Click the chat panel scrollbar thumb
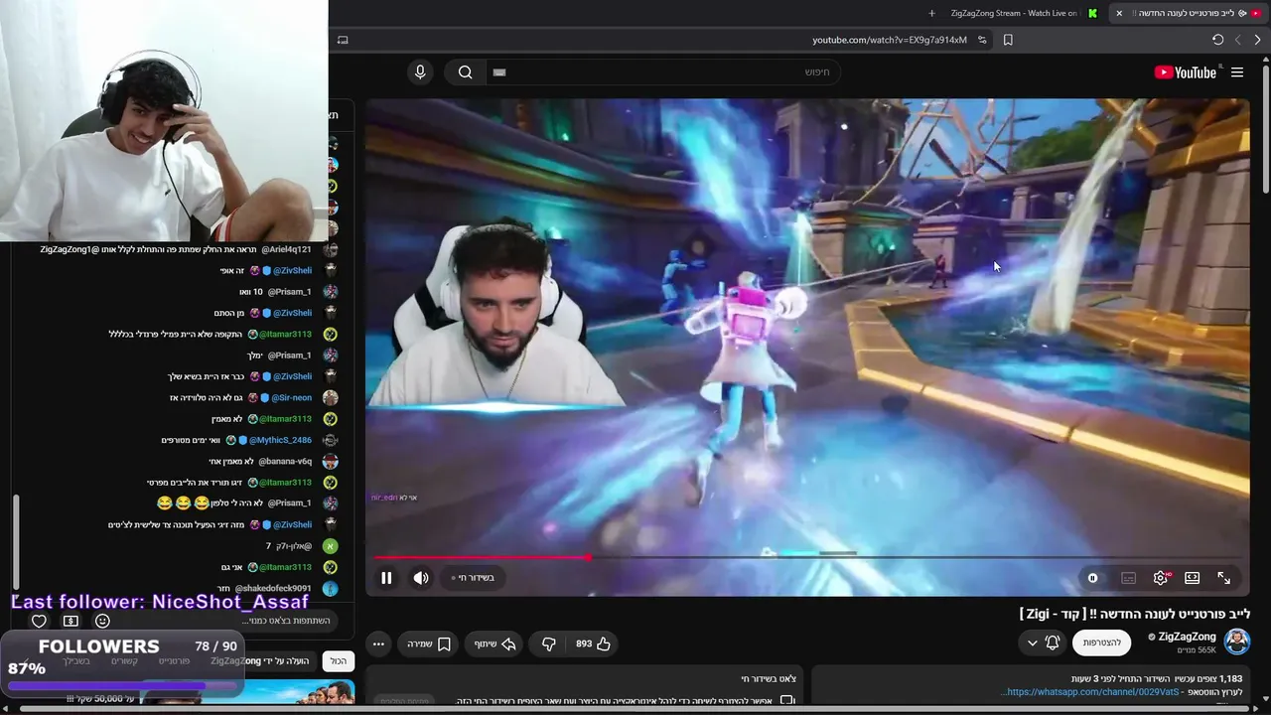The width and height of the screenshot is (1271, 715). pyautogui.click(x=15, y=541)
